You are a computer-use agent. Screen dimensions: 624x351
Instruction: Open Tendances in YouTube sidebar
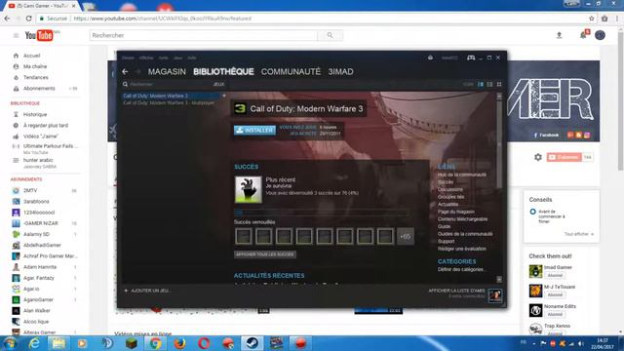coord(35,78)
